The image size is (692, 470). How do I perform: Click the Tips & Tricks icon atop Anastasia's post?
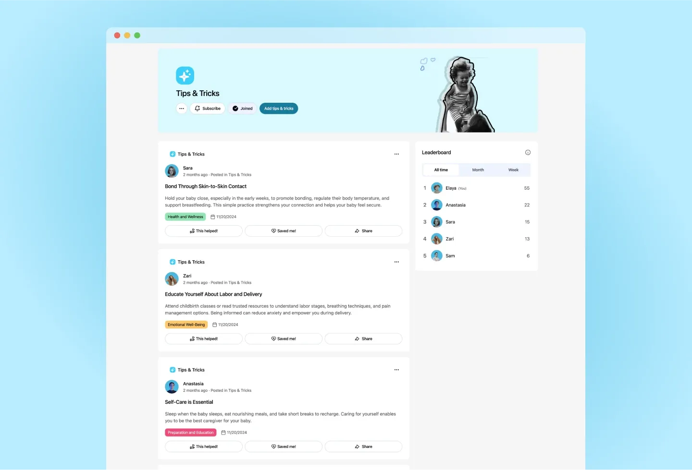pos(173,370)
